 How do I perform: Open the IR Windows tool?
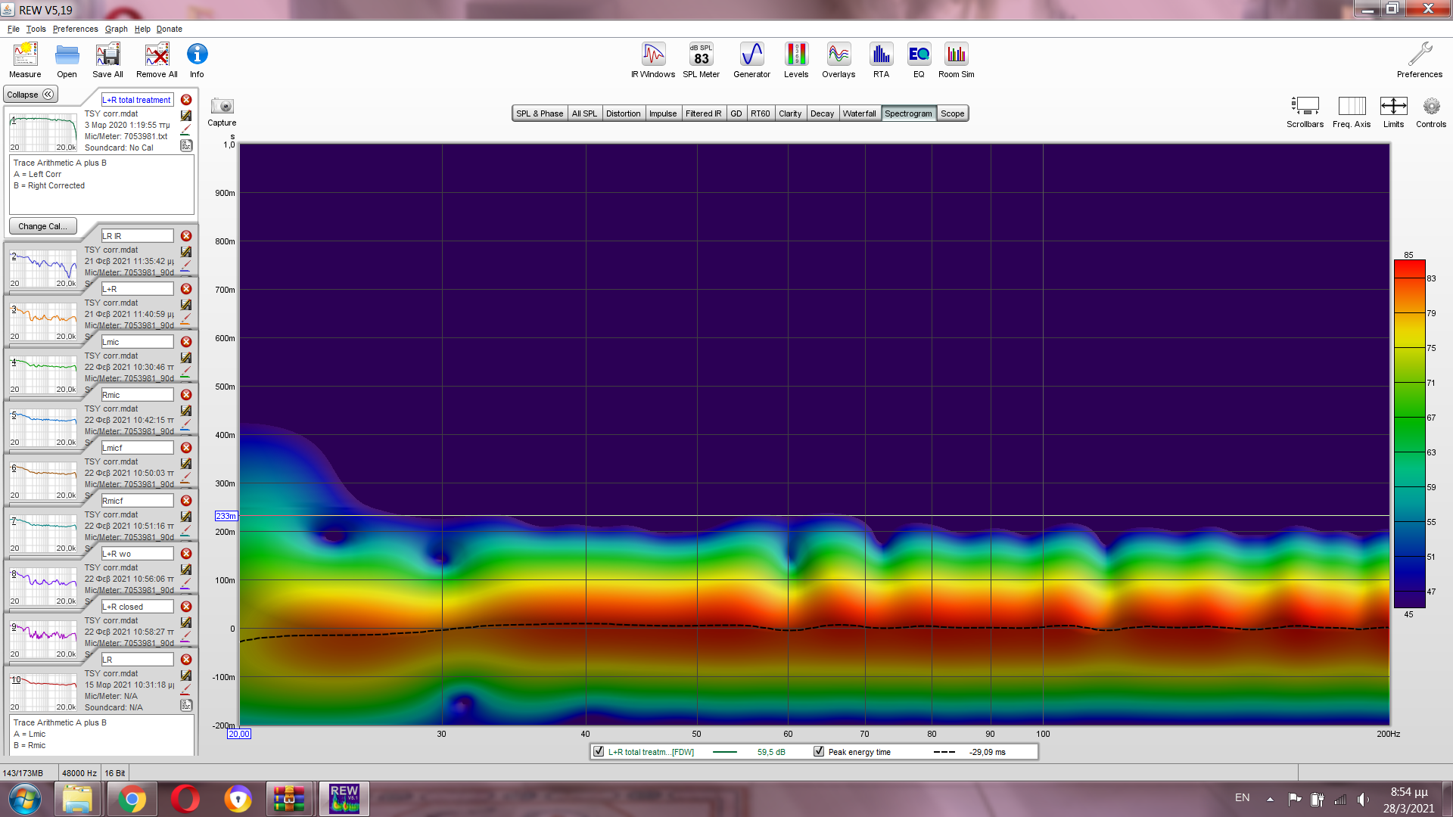click(x=652, y=60)
